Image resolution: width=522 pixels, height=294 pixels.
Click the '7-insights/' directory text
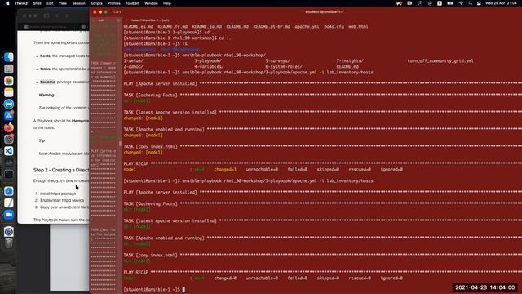(x=350, y=61)
